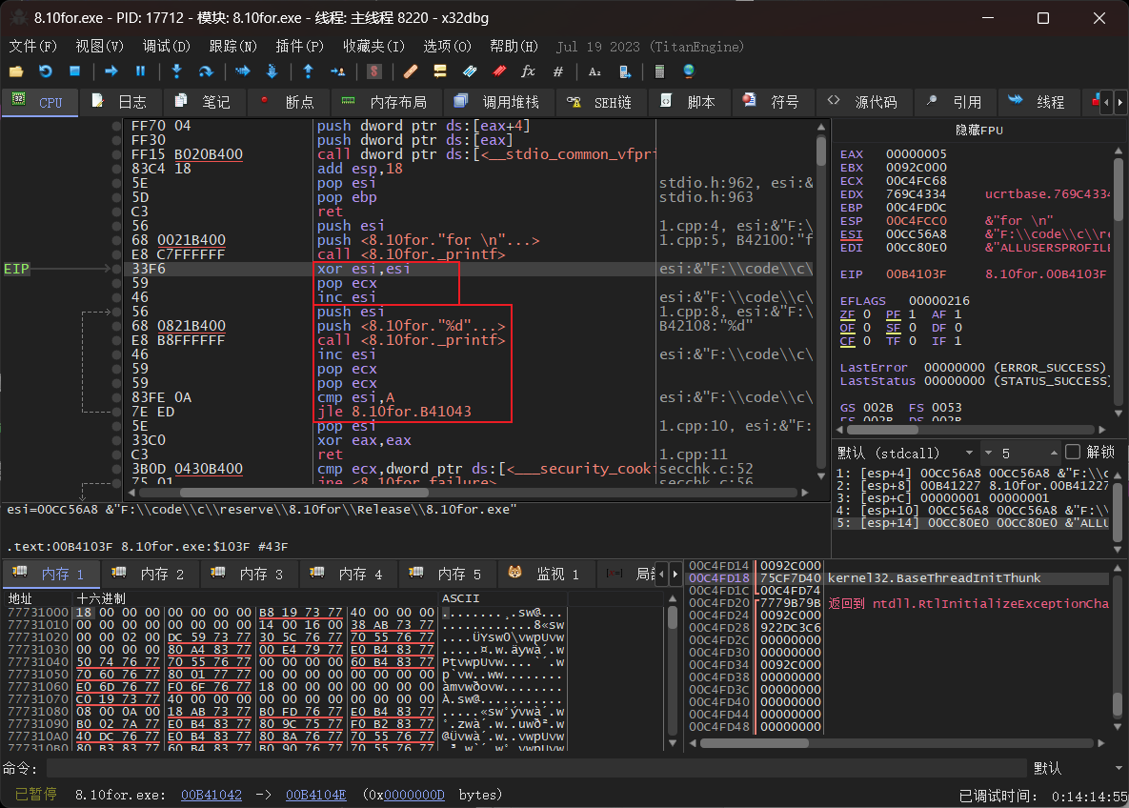
Task: Open intermodular calls icon
Action: click(x=624, y=71)
